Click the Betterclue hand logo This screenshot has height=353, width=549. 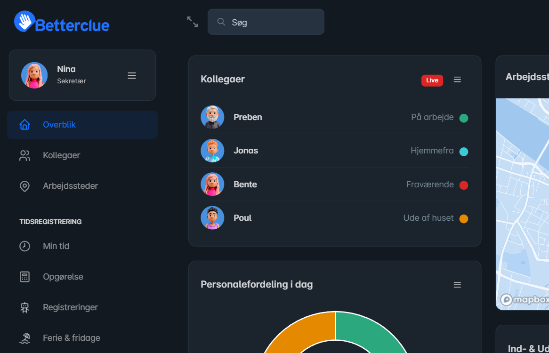tap(24, 22)
